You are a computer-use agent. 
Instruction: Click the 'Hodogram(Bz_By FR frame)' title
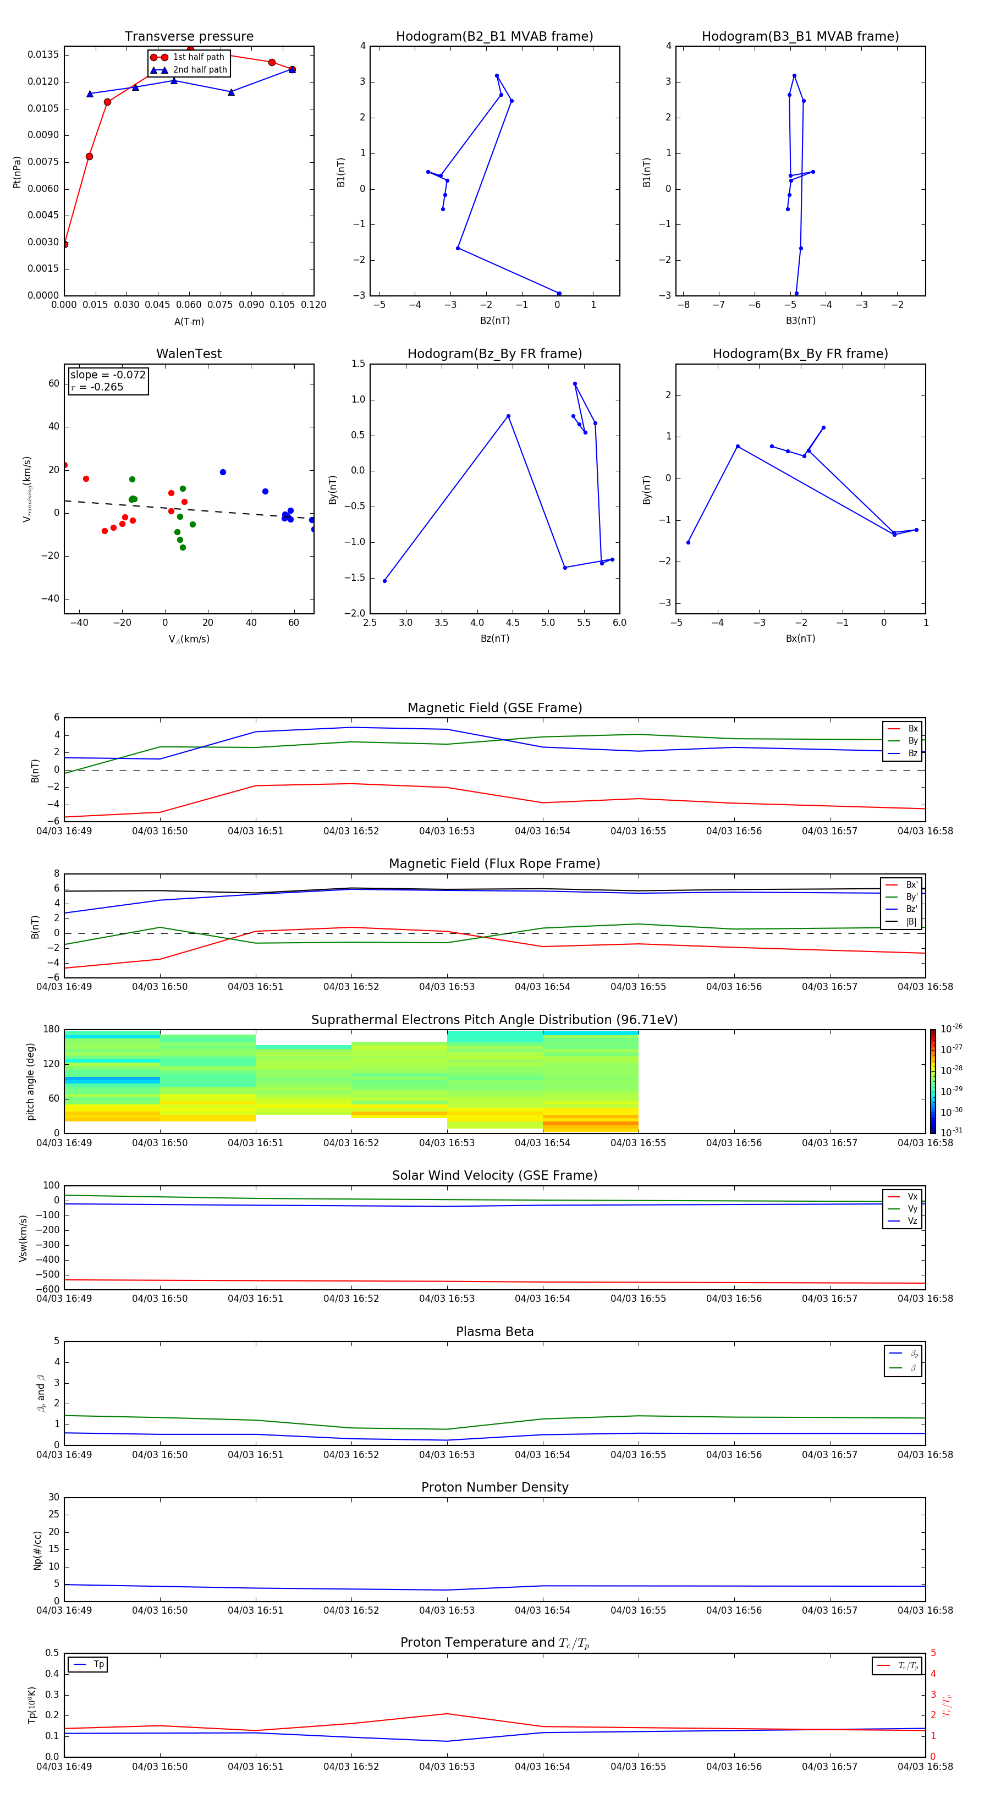point(494,354)
